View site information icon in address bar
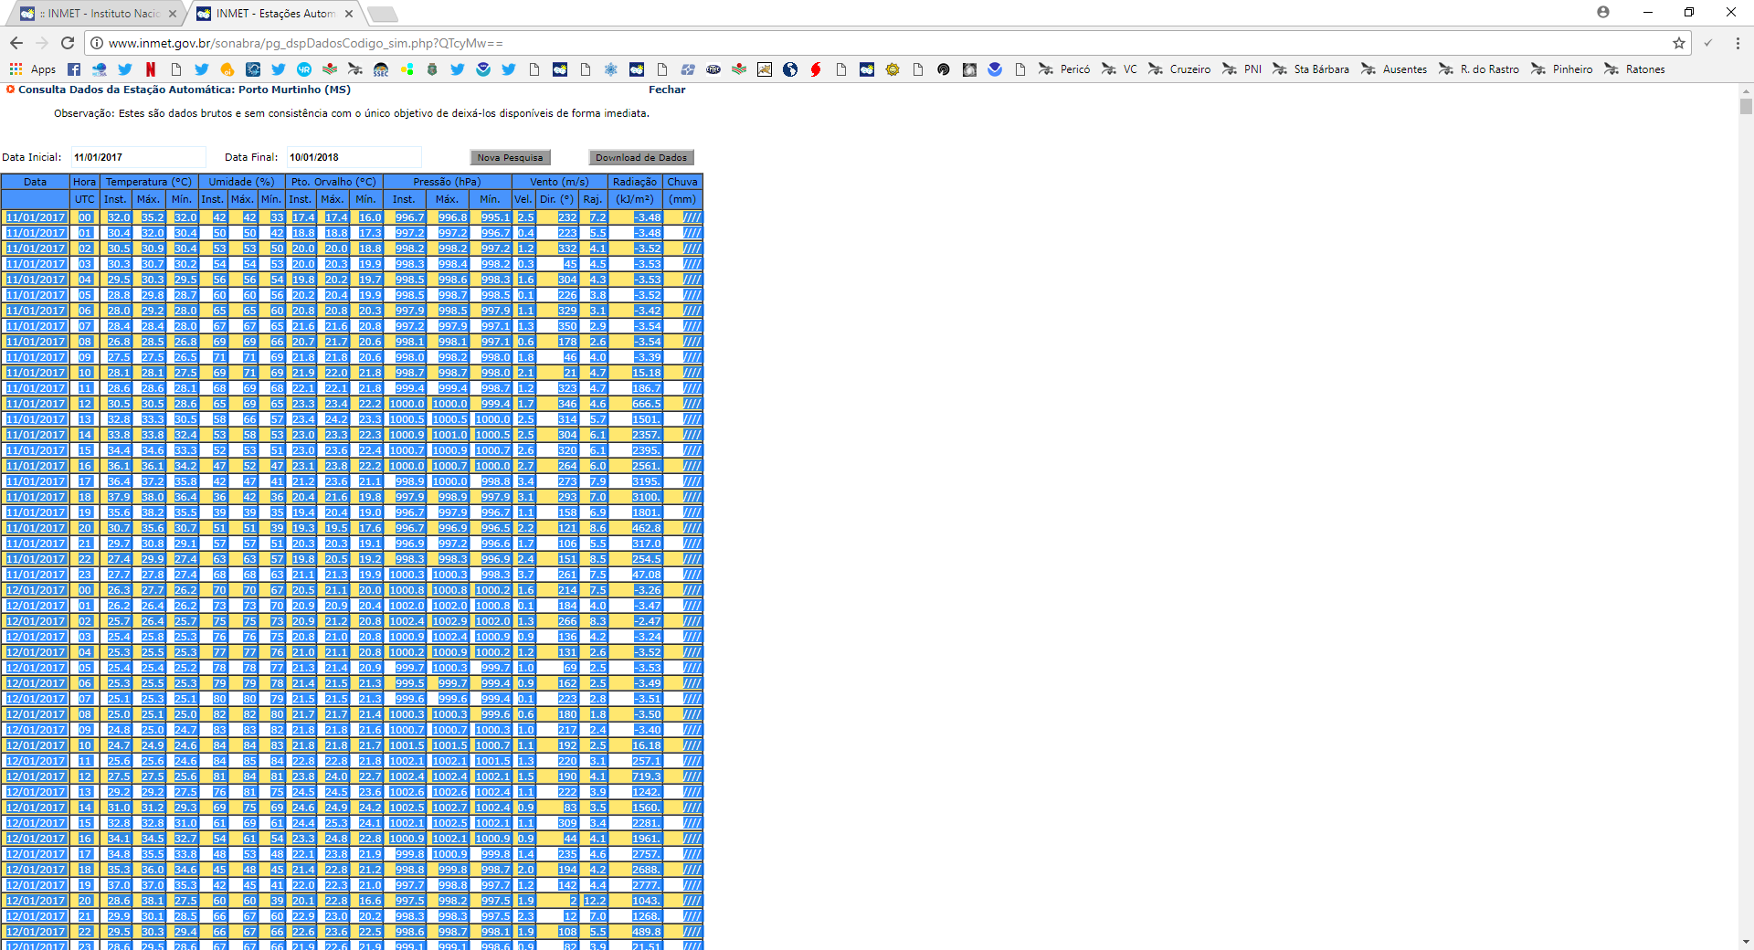This screenshot has height=950, width=1754. click(97, 43)
